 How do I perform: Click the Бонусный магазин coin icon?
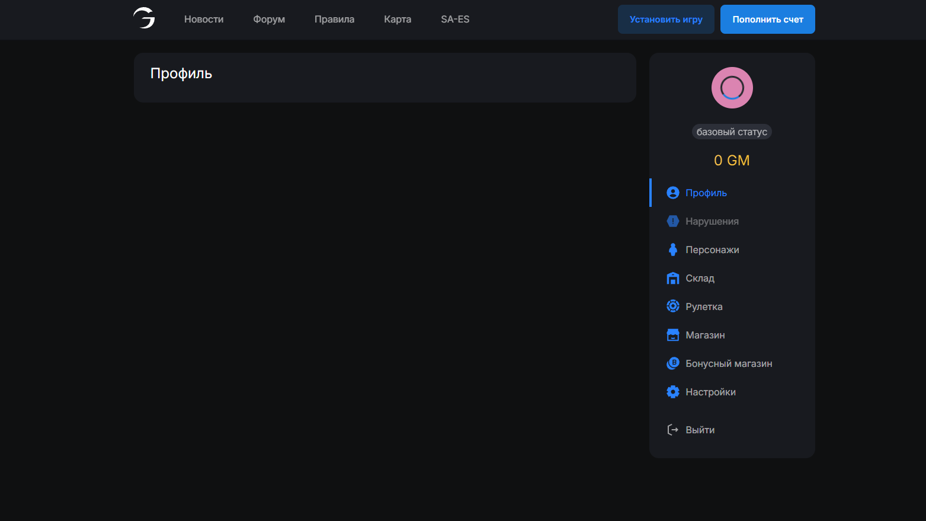(x=672, y=363)
